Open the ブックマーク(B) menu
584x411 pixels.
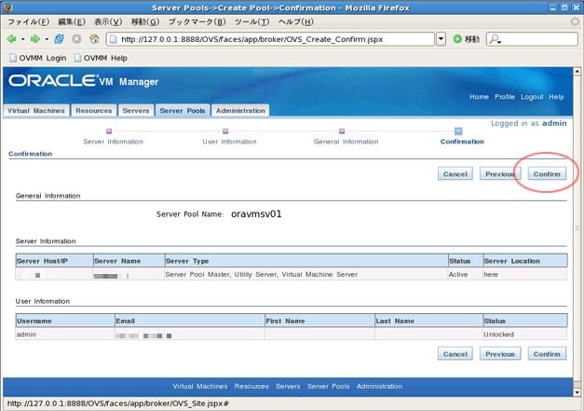point(197,22)
